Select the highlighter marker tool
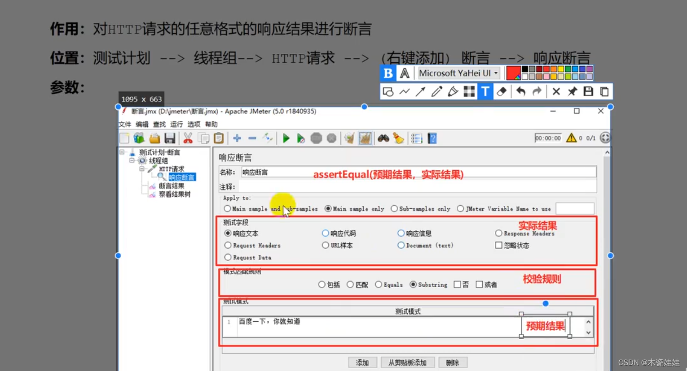Image resolution: width=687 pixels, height=371 pixels. click(453, 92)
